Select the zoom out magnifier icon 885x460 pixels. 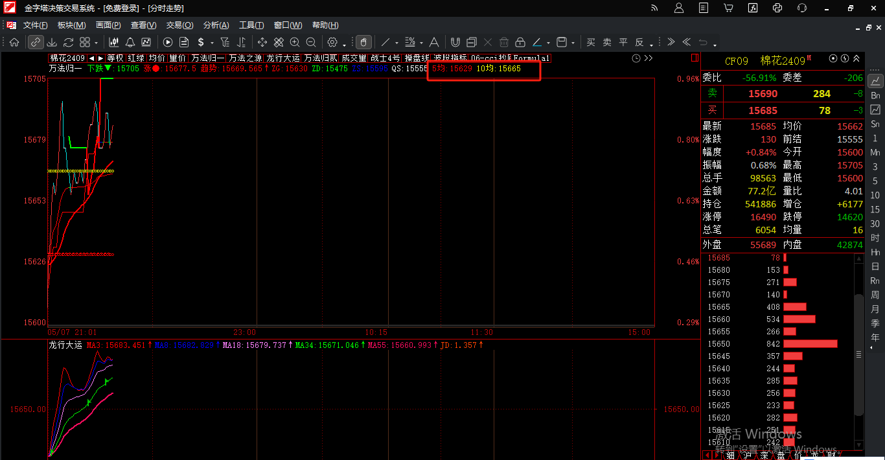[x=311, y=42]
